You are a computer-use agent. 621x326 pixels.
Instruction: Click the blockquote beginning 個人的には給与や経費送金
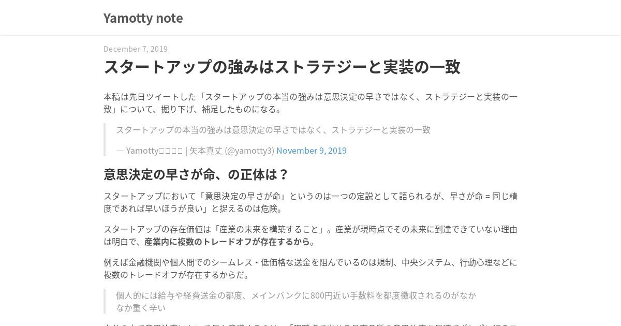pyautogui.click(x=296, y=301)
